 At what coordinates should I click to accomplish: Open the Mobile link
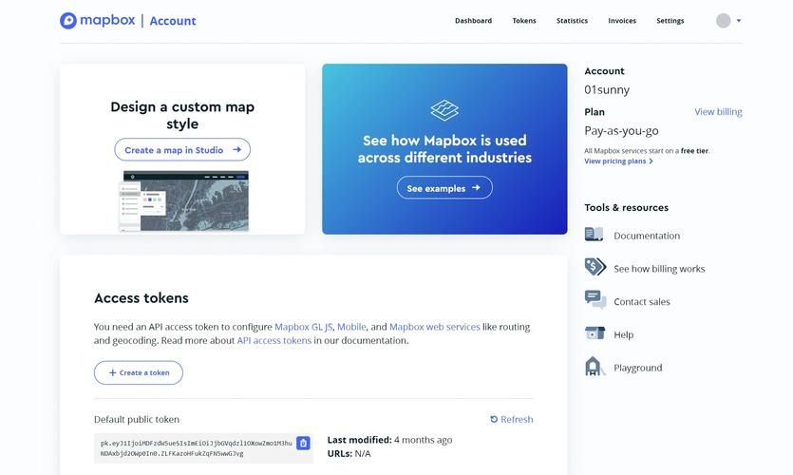click(351, 327)
